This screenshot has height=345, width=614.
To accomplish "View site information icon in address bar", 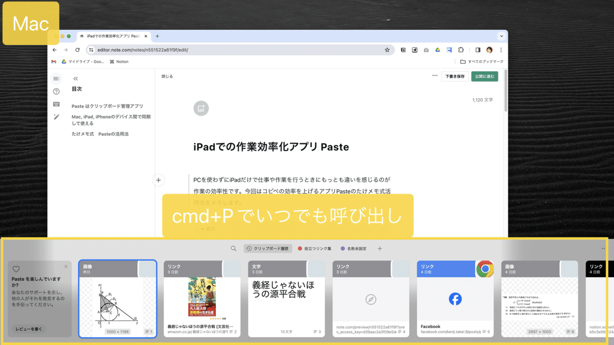I will (91, 50).
